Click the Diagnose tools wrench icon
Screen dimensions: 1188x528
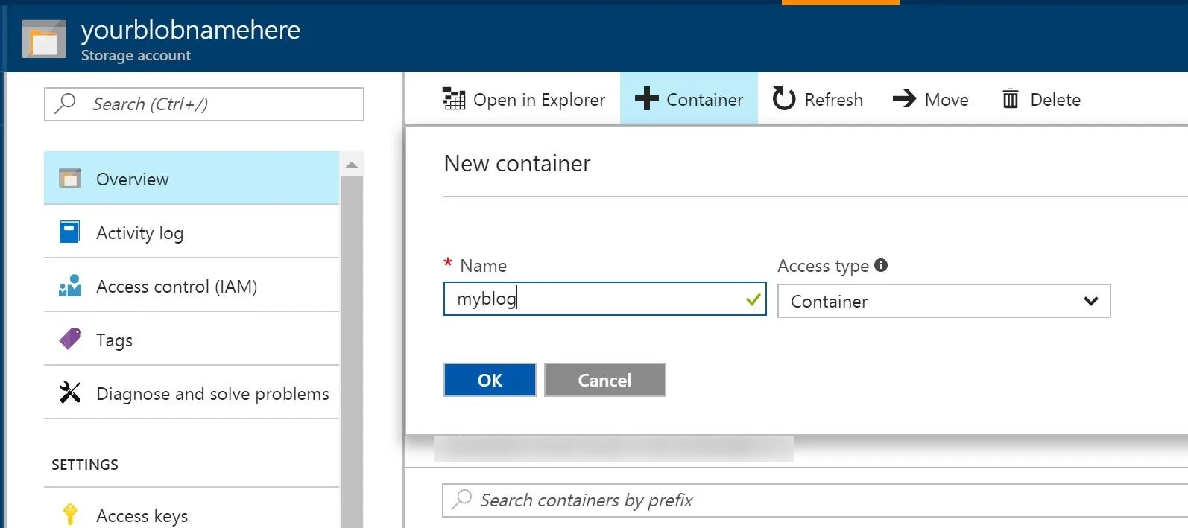point(70,392)
